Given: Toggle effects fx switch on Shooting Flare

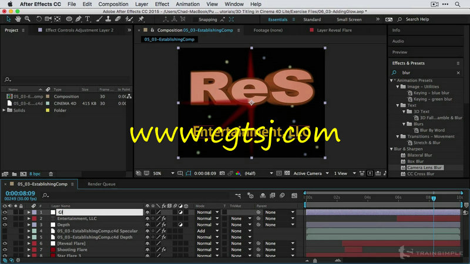Looking at the screenshot, I should tap(164, 250).
